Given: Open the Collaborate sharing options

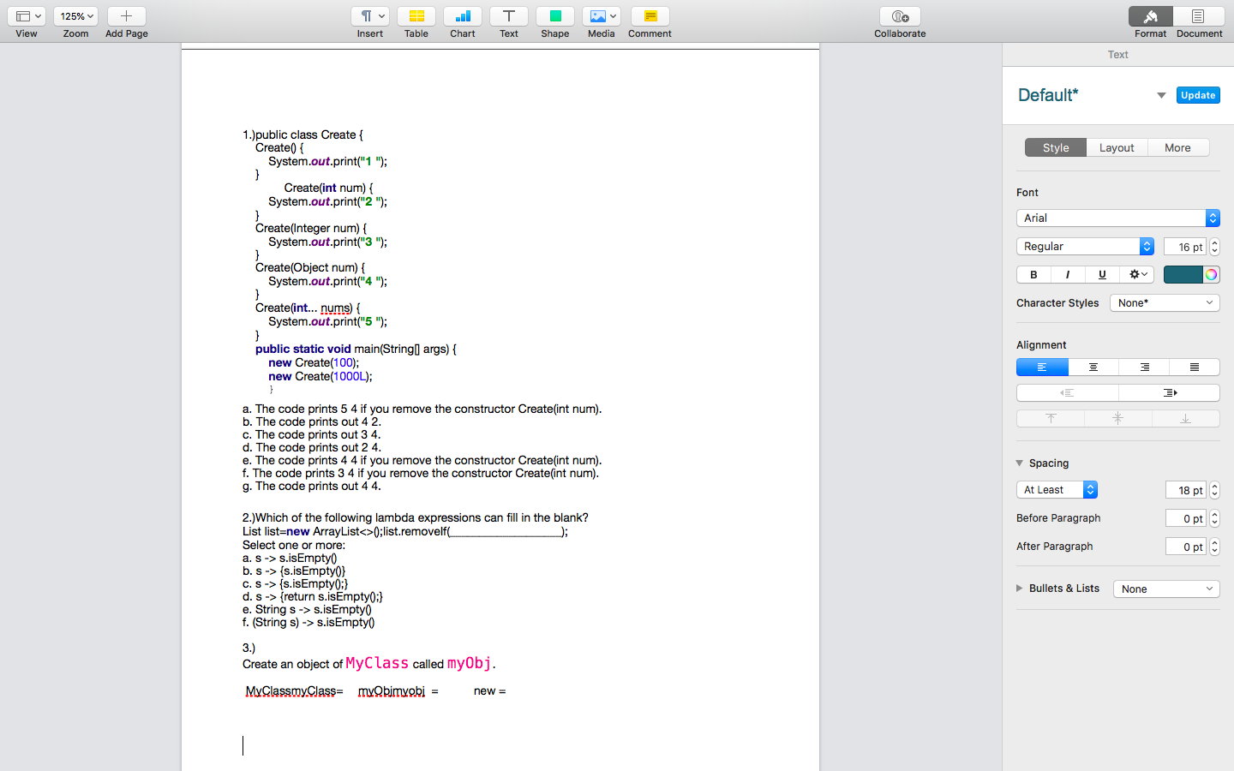Looking at the screenshot, I should 900,16.
